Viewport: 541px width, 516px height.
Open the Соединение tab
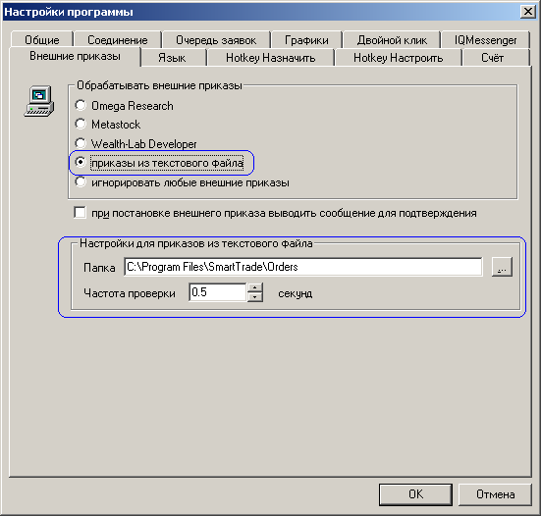(118, 40)
